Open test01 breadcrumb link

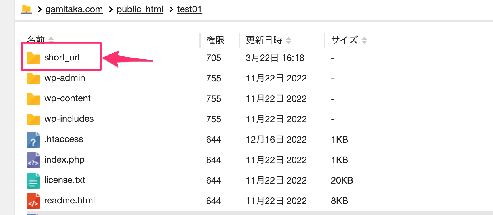click(x=189, y=9)
